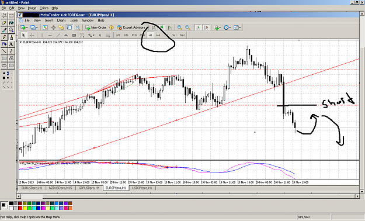
Task: Click Paint's horizontal scrollbar right arrow
Action: tap(357, 196)
